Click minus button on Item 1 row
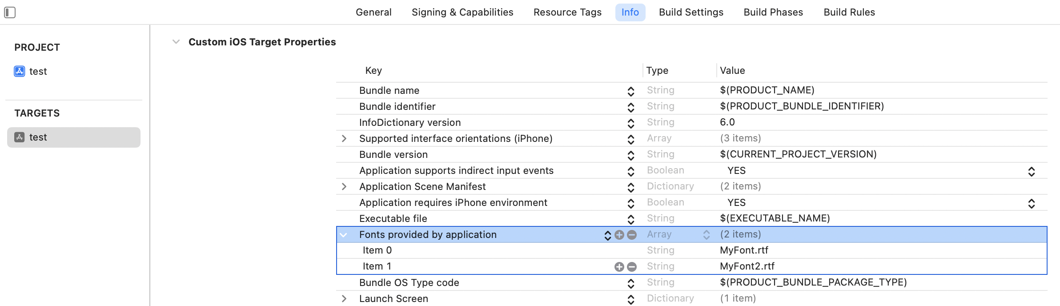Viewport: 1060px width, 306px height. pyautogui.click(x=632, y=267)
